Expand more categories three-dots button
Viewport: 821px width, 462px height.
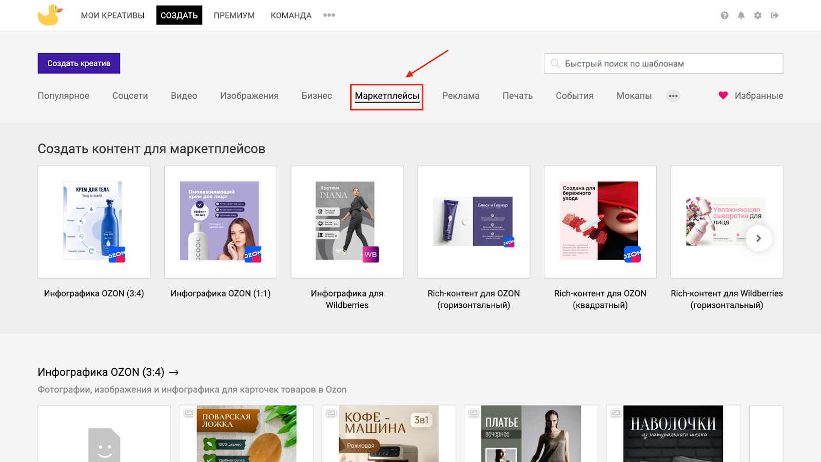click(x=673, y=96)
